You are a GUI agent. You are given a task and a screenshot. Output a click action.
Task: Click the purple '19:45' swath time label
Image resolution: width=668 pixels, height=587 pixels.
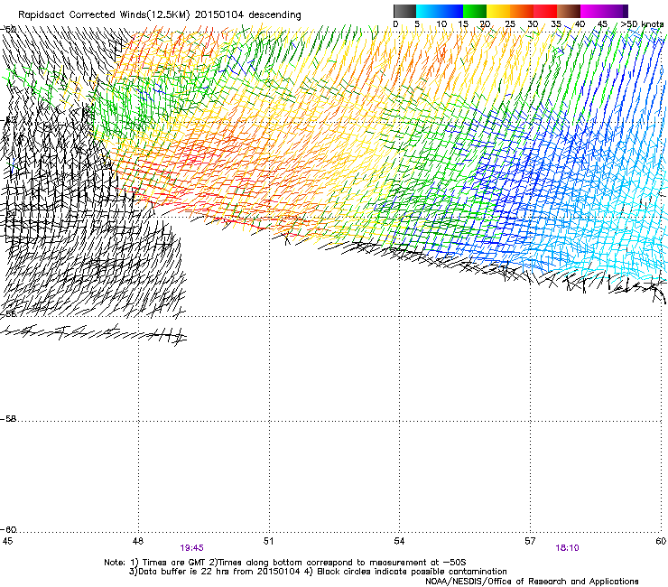pos(191,548)
